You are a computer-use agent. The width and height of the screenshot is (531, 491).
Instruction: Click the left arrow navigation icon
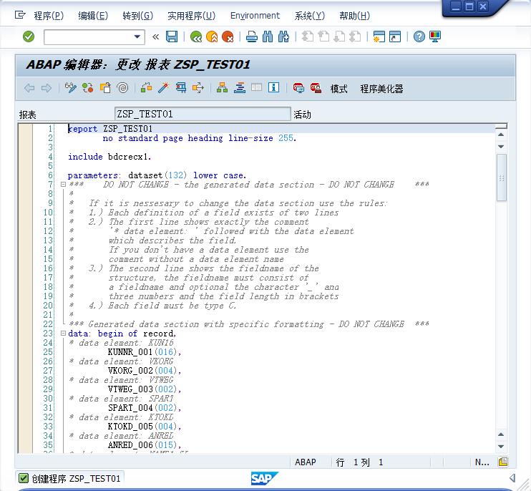click(x=29, y=88)
